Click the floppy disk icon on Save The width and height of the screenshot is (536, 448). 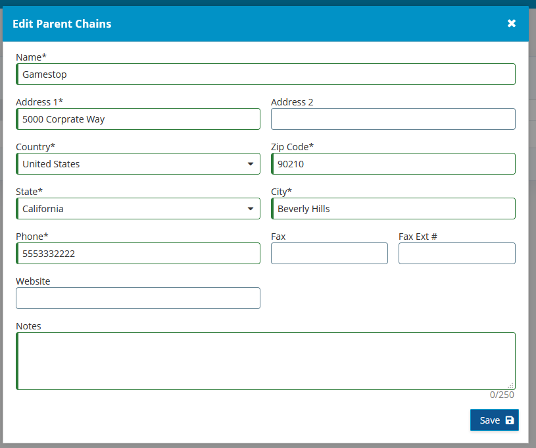click(x=509, y=420)
